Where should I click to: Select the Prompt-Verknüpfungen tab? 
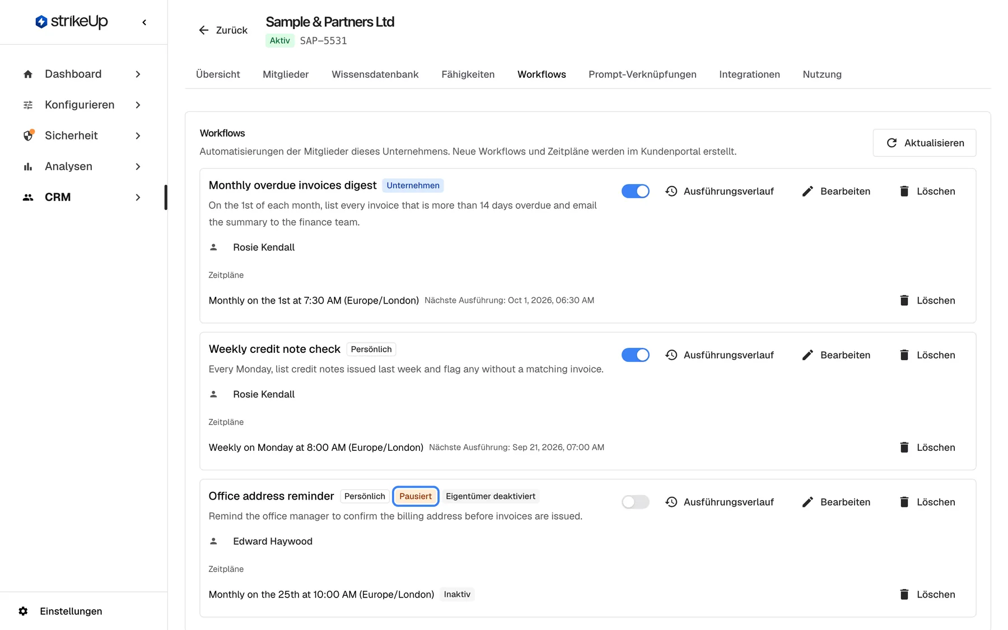[642, 74]
